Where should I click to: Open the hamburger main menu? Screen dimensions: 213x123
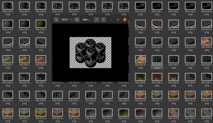[x=103, y=20]
